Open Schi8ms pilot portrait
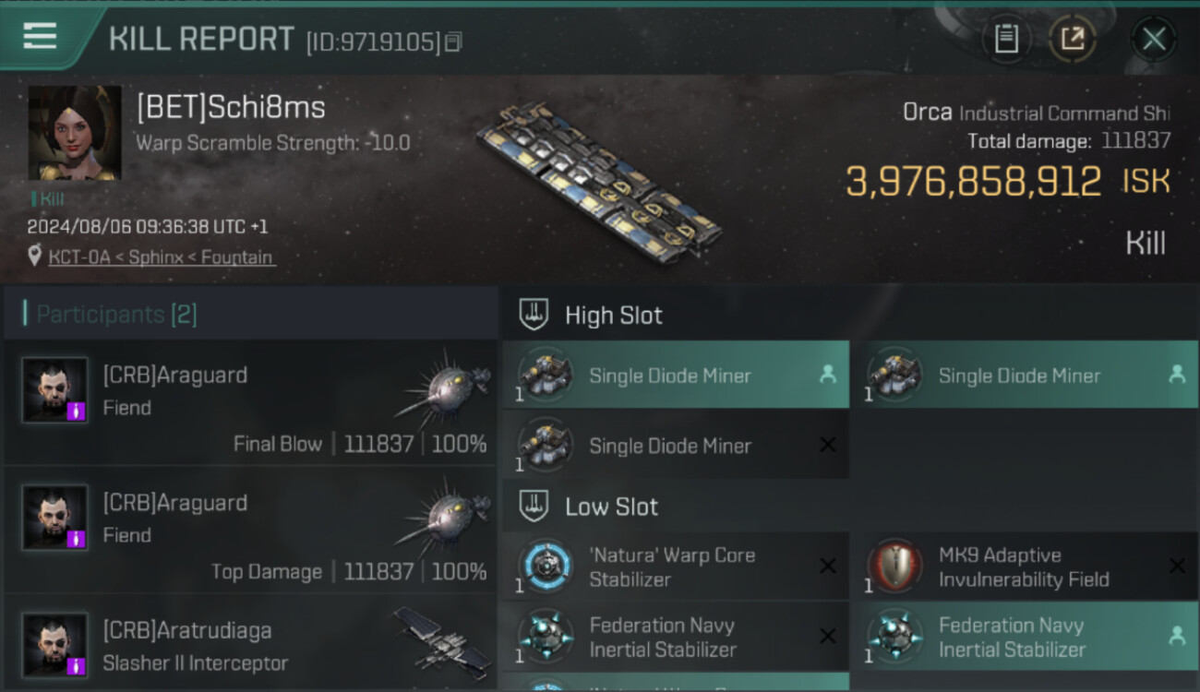This screenshot has width=1200, height=692. pyautogui.click(x=75, y=133)
